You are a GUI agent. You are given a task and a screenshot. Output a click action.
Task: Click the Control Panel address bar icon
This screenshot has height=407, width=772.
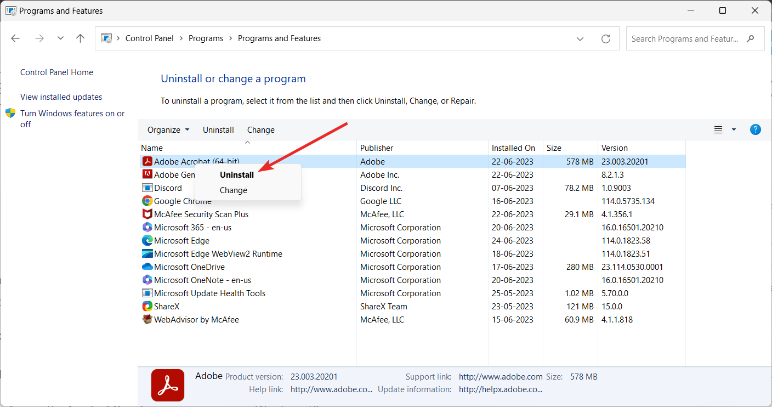(x=106, y=38)
